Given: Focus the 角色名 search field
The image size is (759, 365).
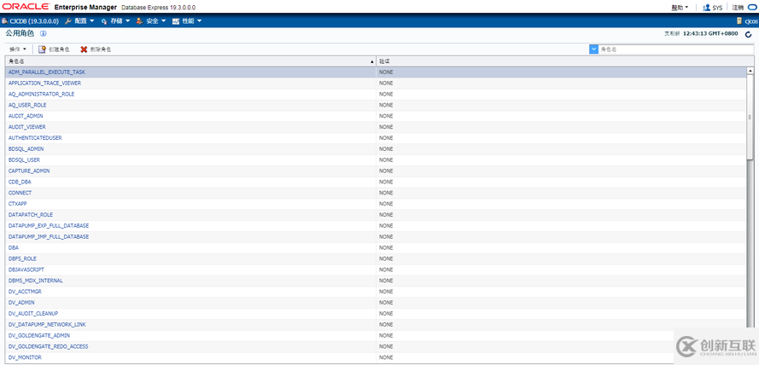Looking at the screenshot, I should coord(676,49).
